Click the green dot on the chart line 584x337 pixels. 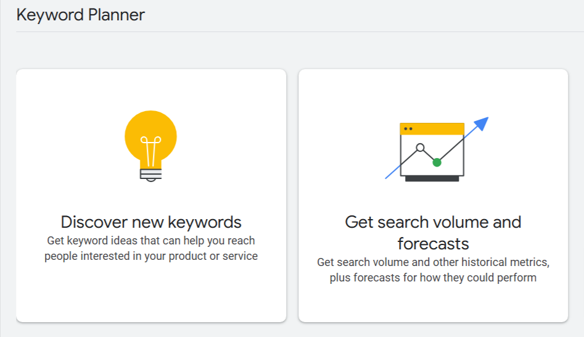[x=437, y=162]
